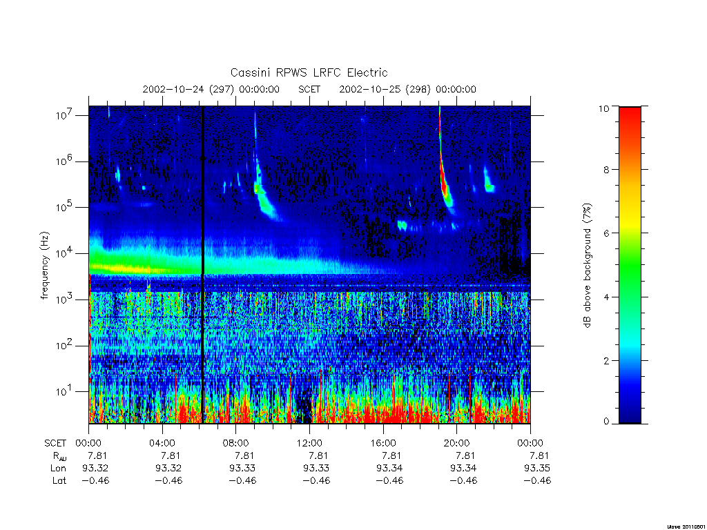The image size is (707, 530).
Task: Click R_AU value 7.81 under 08:00
Action: click(x=244, y=455)
